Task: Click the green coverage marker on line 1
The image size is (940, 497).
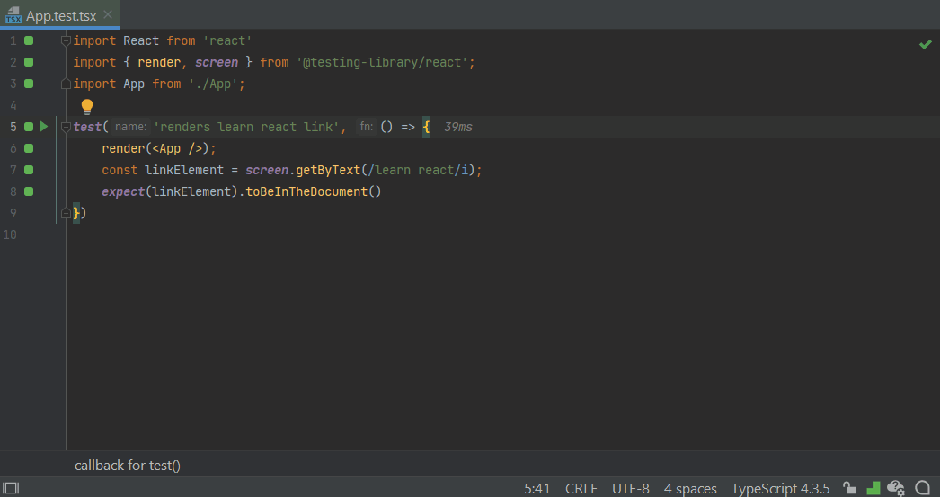Action: (29, 40)
